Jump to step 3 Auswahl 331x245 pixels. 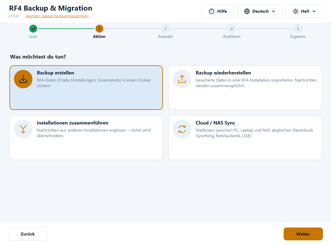click(165, 29)
